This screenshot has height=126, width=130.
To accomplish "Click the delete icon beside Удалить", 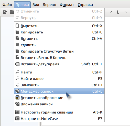I will [x=17, y=45].
